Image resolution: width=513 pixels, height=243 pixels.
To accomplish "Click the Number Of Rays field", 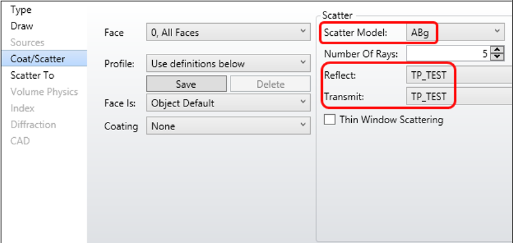I will coord(448,53).
